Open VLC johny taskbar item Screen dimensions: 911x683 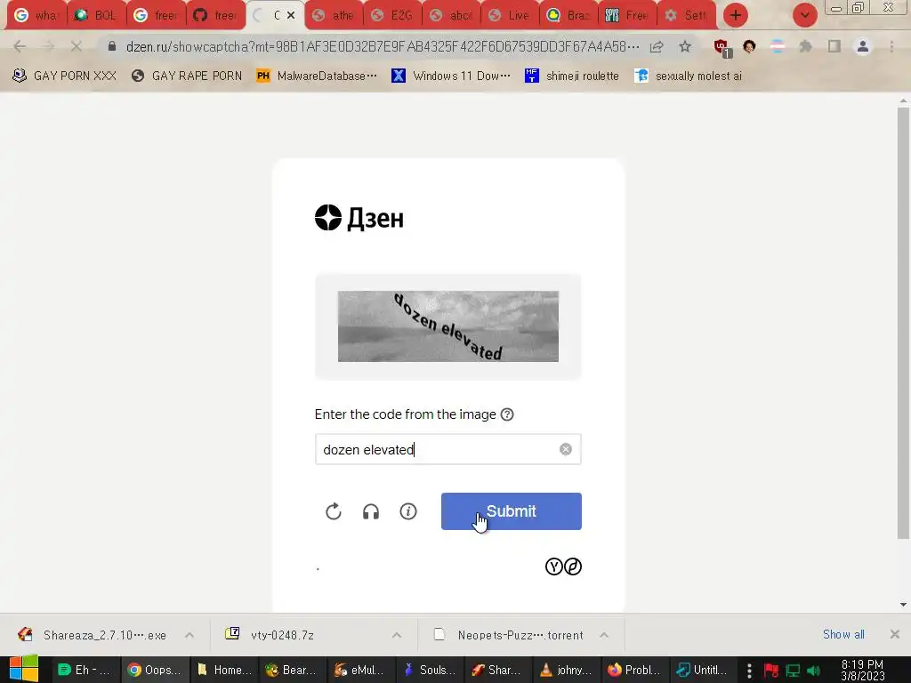coord(567,670)
